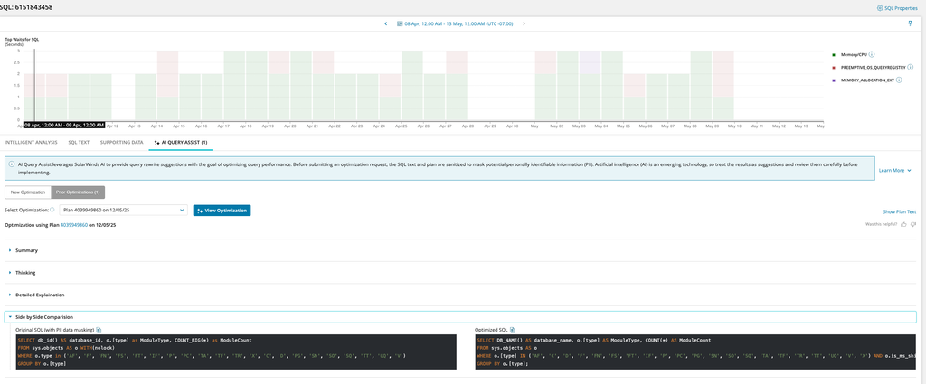Image resolution: width=926 pixels, height=384 pixels.
Task: Open the Intelligent Analysis tab
Action: coord(31,142)
